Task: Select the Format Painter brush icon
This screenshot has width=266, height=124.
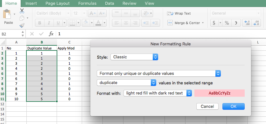Action: (22, 25)
